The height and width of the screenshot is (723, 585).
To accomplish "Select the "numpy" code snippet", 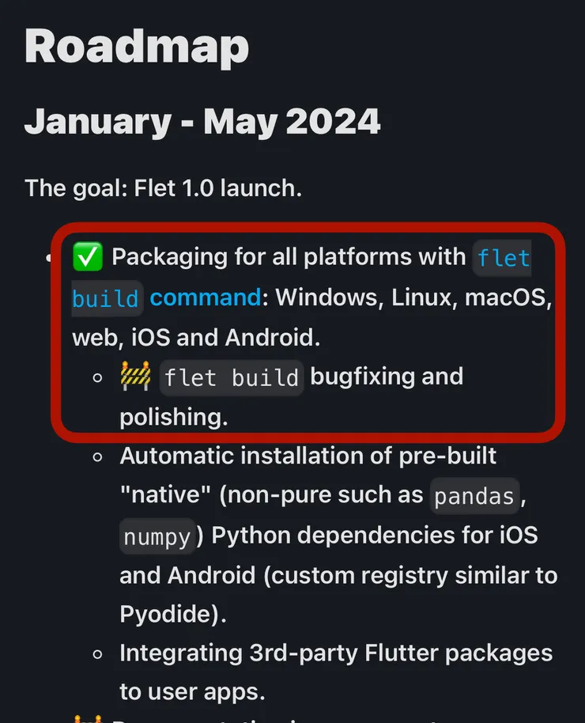I will (157, 536).
